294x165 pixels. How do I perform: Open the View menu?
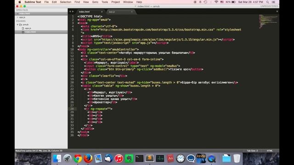pos(86,2)
